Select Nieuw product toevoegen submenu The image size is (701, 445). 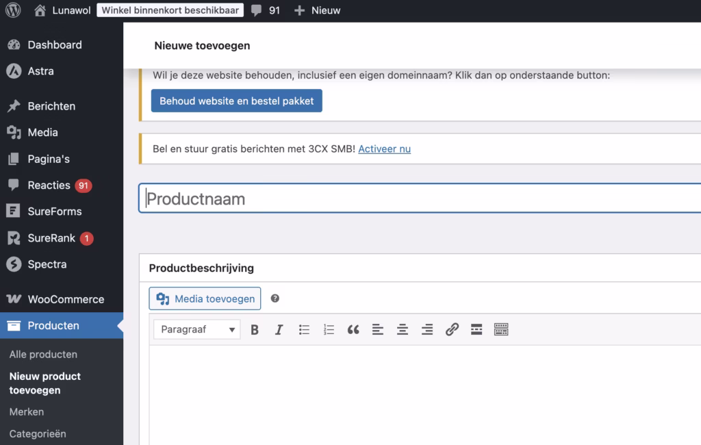click(45, 383)
